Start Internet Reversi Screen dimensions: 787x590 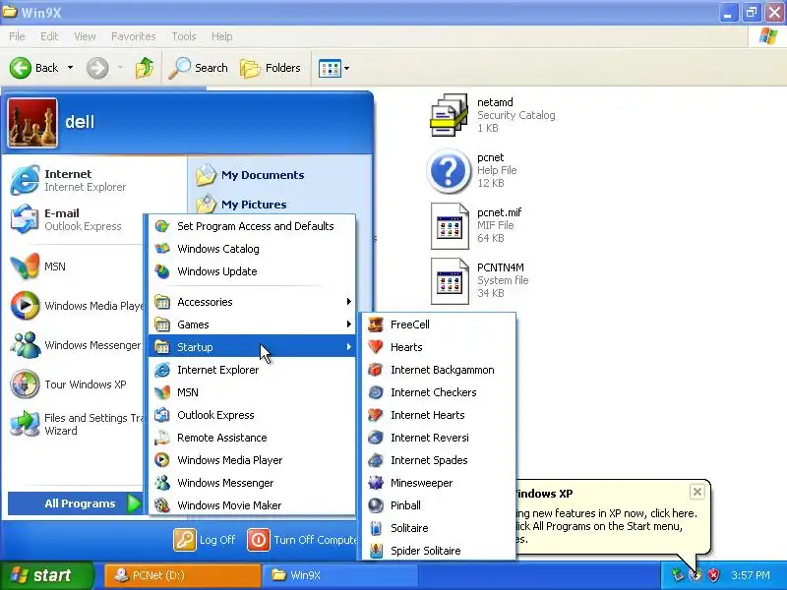click(x=439, y=438)
